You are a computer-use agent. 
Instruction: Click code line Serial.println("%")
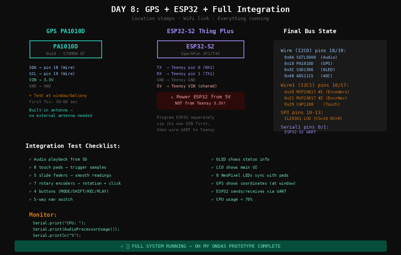[x=57, y=235]
